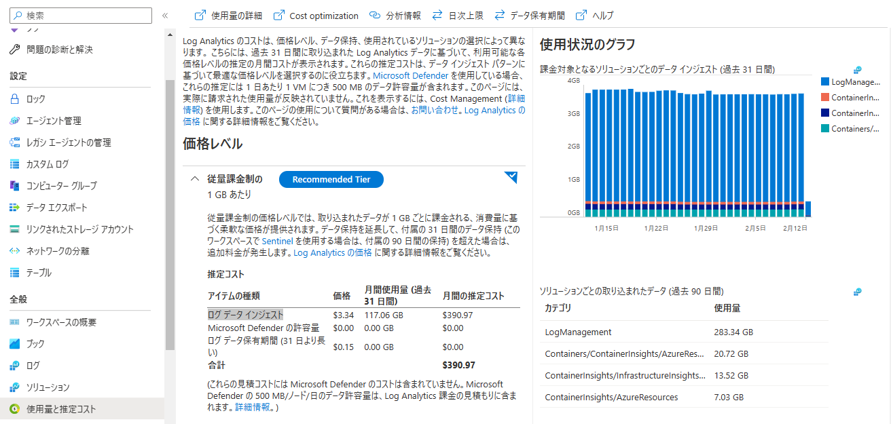Click the sidebar vertical scrollbar
The width and height of the screenshot is (891, 424).
tap(170, 214)
